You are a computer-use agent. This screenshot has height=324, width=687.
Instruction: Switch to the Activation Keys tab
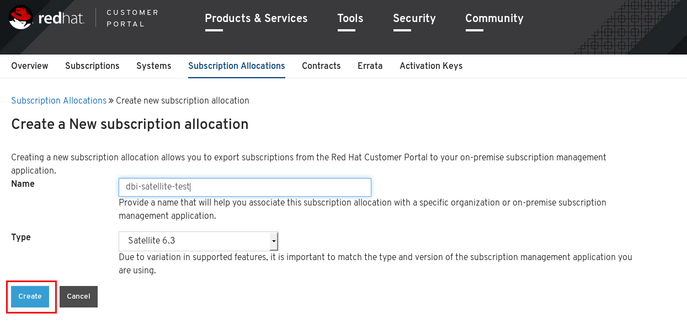click(x=431, y=66)
